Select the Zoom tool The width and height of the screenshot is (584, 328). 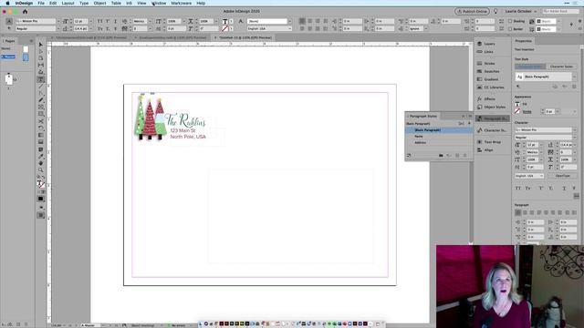pos(41,170)
